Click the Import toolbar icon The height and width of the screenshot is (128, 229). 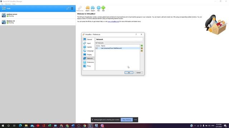click(x=87, y=9)
